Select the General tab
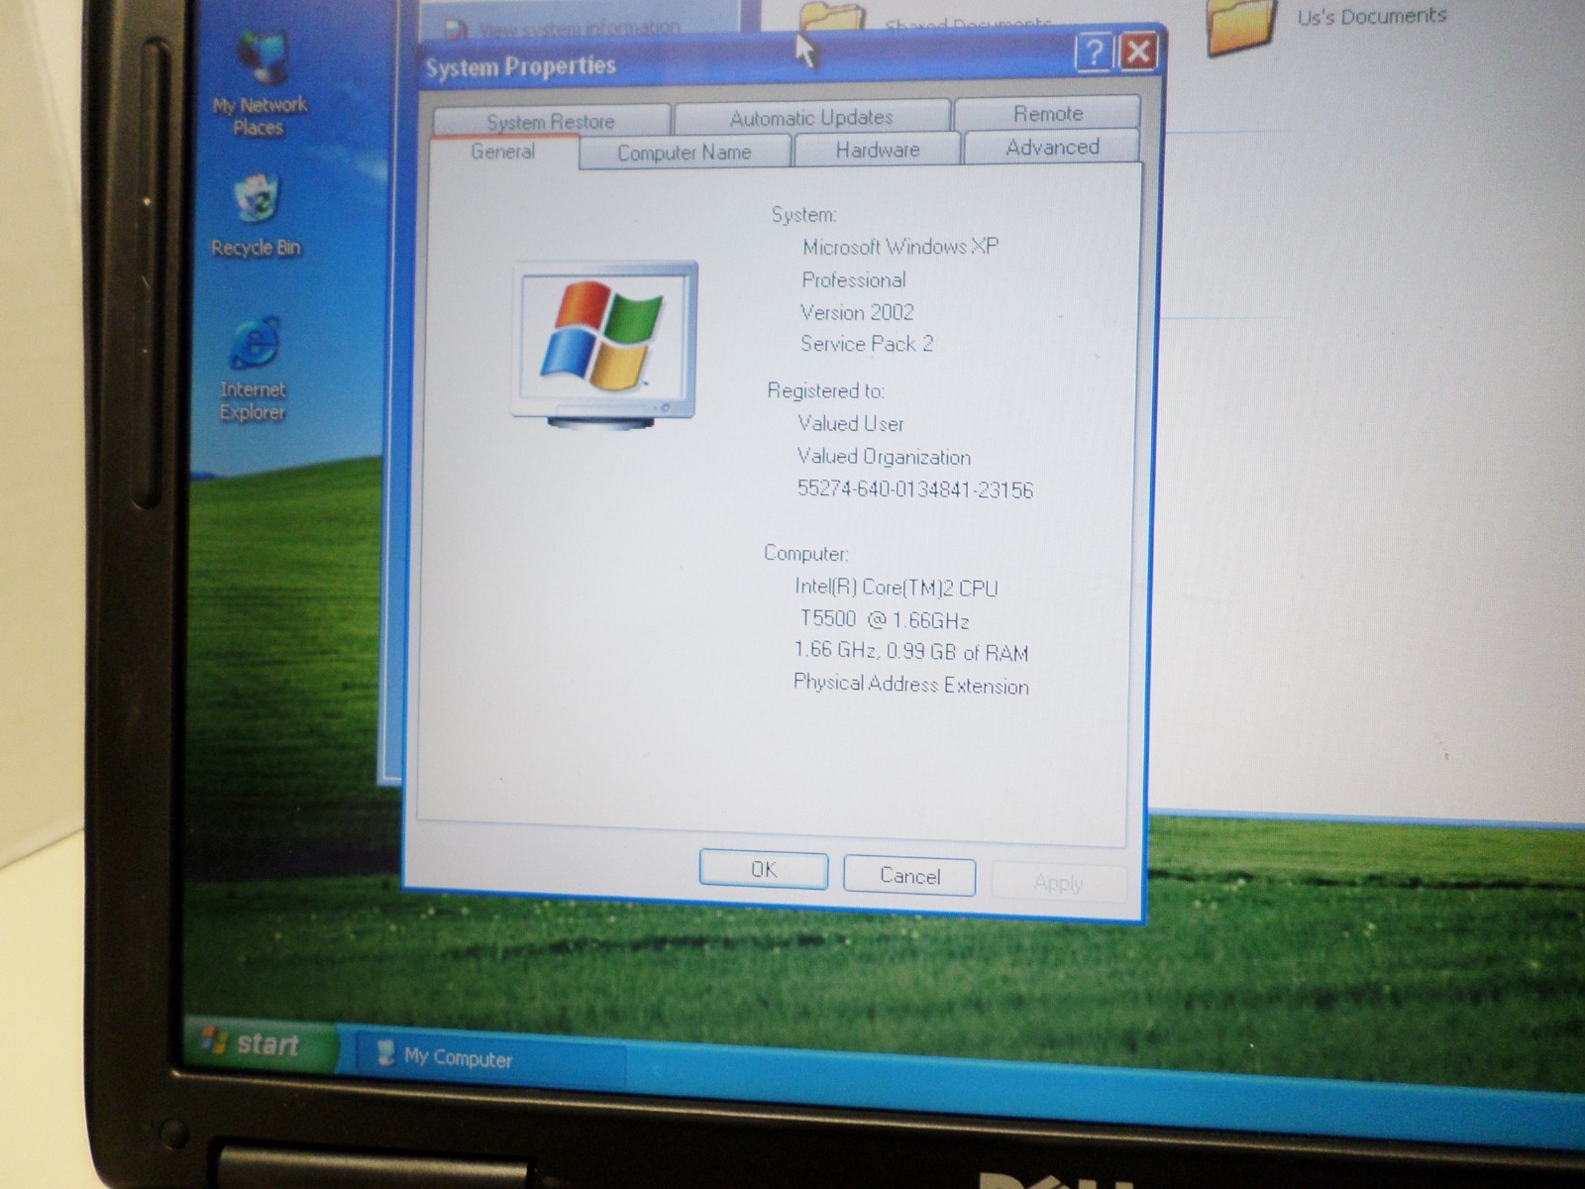 [503, 152]
